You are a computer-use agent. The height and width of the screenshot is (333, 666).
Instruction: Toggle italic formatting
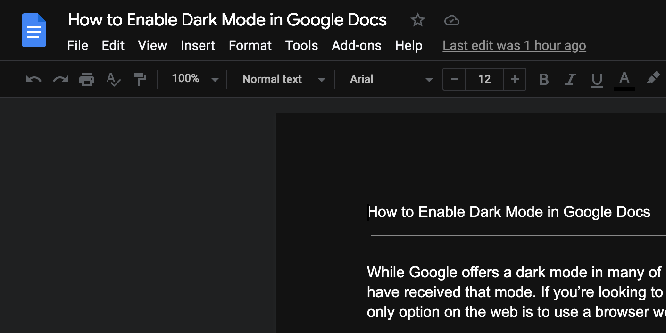(x=570, y=79)
